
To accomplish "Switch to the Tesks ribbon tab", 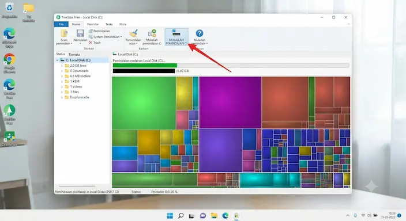I will (x=109, y=24).
